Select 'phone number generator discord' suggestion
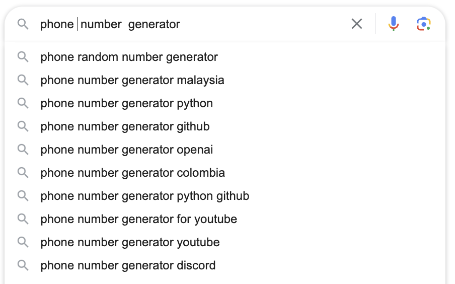This screenshot has height=284, width=455. pos(128,265)
